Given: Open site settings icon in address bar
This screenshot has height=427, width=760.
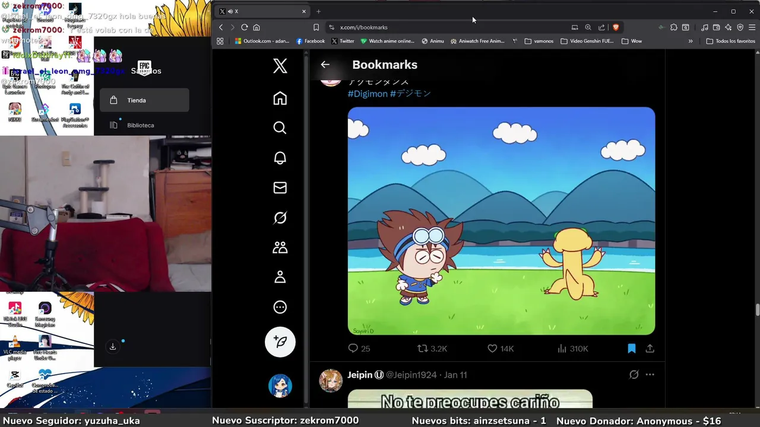Looking at the screenshot, I should pyautogui.click(x=332, y=27).
